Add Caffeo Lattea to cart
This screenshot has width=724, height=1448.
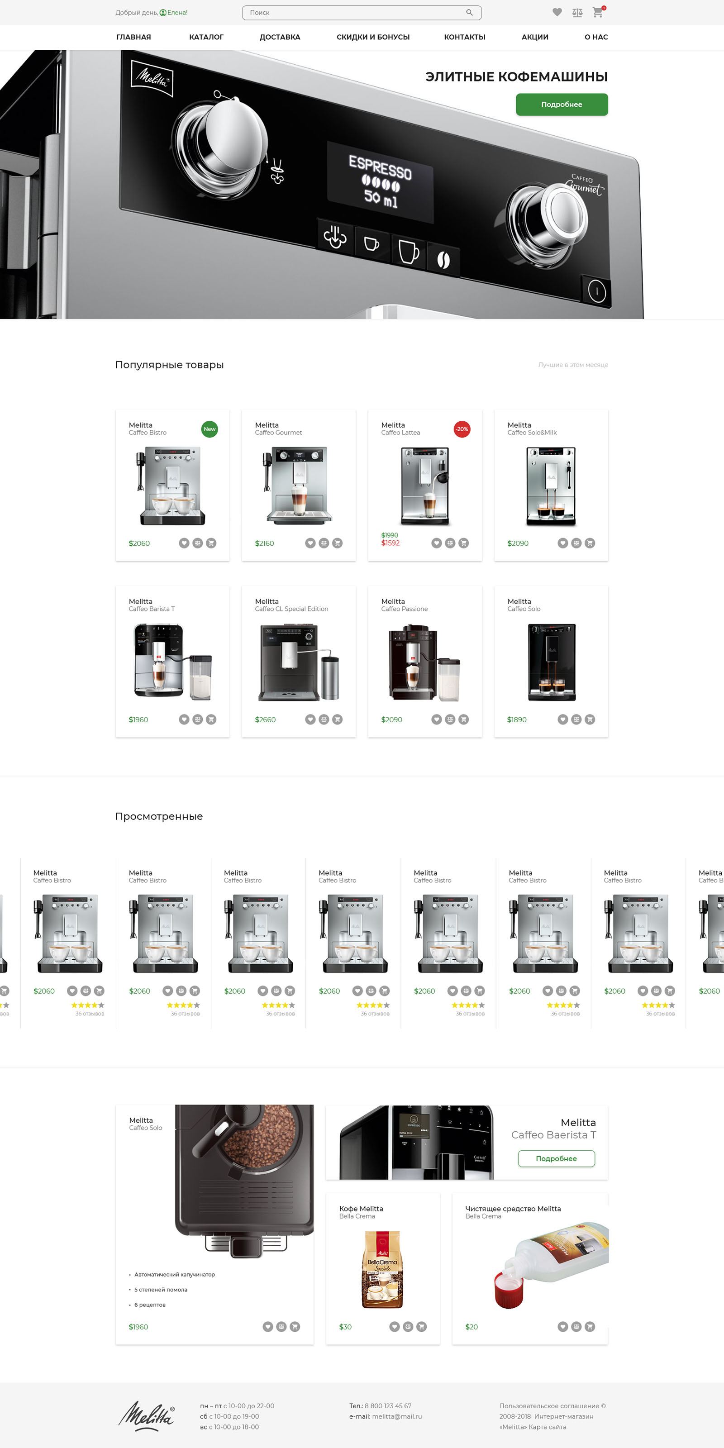463,543
